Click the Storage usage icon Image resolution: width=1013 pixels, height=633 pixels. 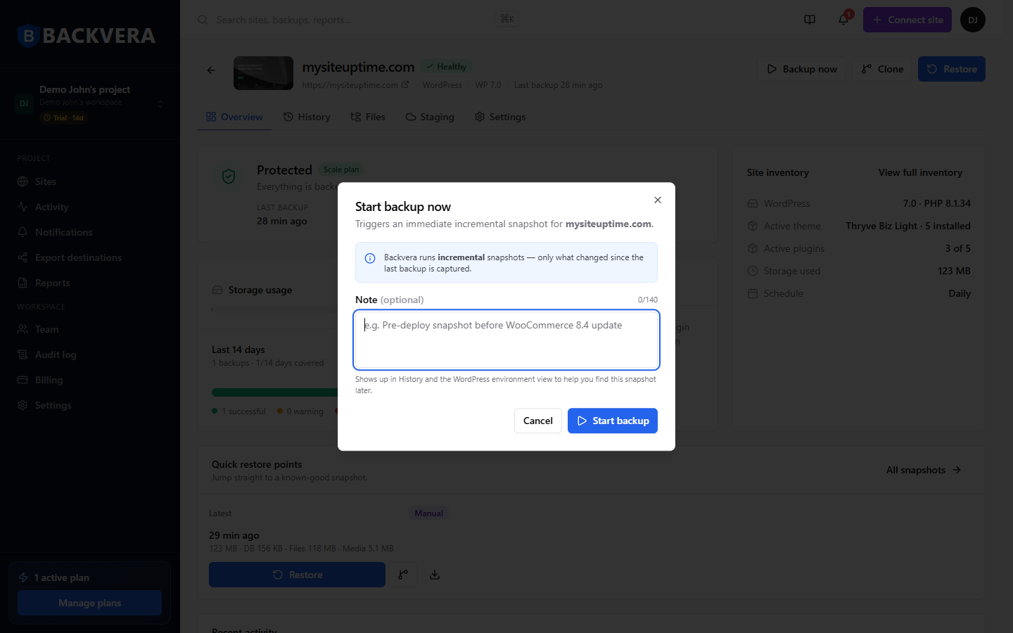tap(217, 290)
